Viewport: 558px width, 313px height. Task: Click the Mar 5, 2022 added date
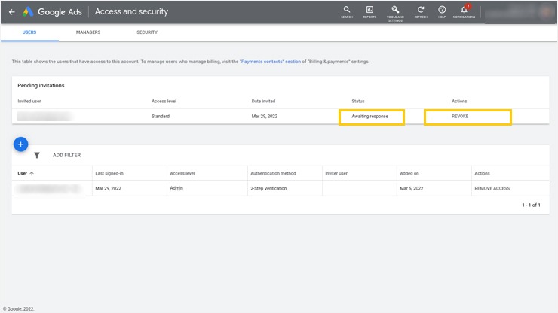click(x=412, y=188)
